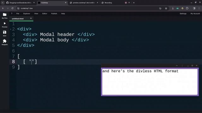
Task: Click the green extension icon in toolbar
Action: pyautogui.click(x=177, y=8)
